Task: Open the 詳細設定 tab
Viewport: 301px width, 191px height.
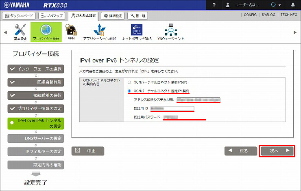Action: (113, 16)
